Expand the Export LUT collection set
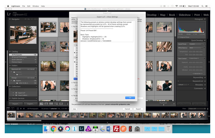Screen dimensions: 215x138 (13, 93)
